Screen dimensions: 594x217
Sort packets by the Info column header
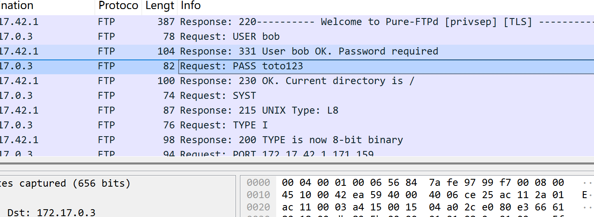[x=191, y=6]
